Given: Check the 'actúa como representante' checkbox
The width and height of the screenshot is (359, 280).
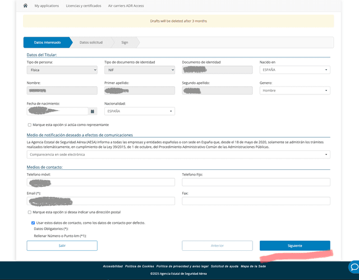Looking at the screenshot, I should point(30,125).
